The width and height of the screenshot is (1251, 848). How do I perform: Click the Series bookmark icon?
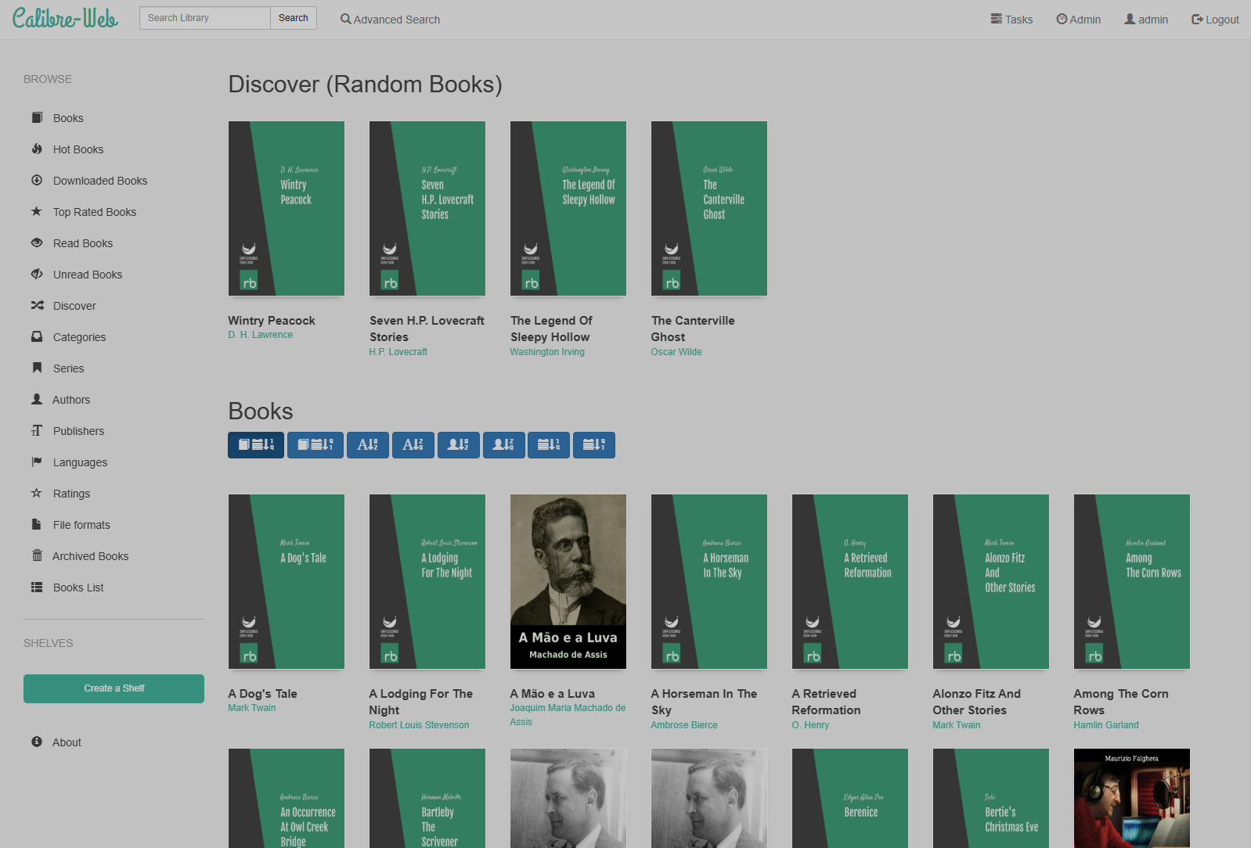click(x=37, y=368)
